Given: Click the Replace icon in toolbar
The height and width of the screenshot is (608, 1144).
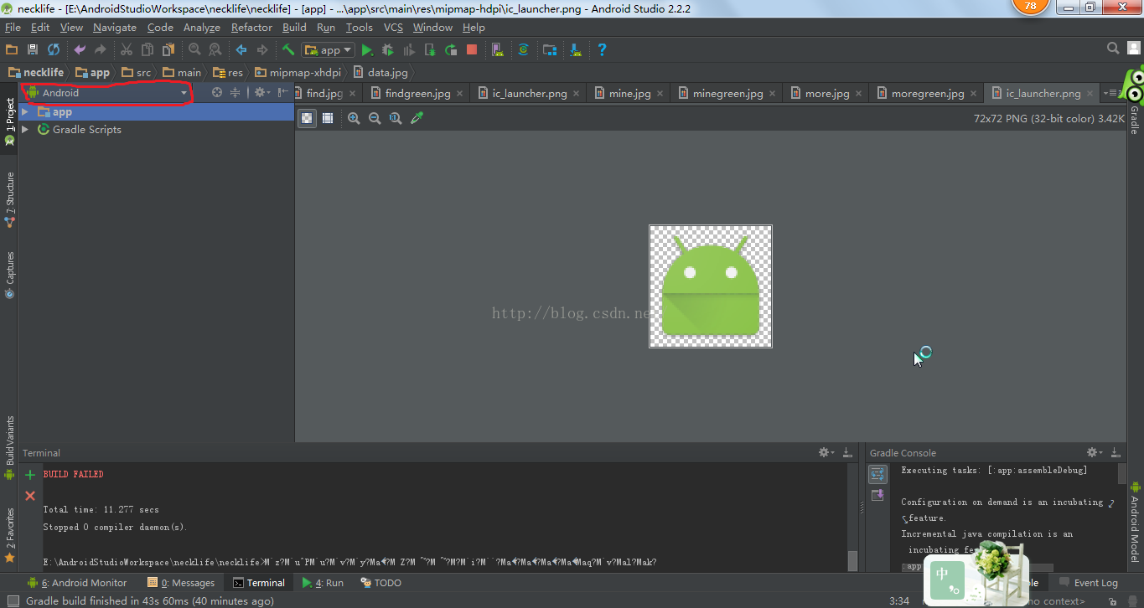Looking at the screenshot, I should coord(215,49).
